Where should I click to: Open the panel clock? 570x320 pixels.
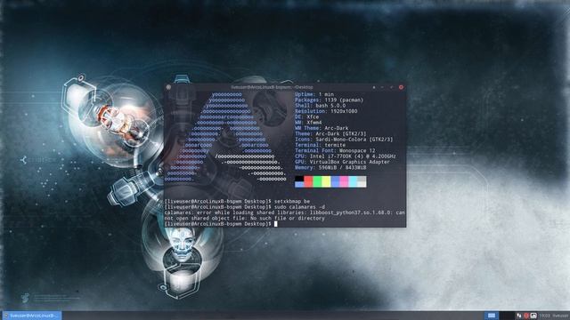click(x=544, y=316)
